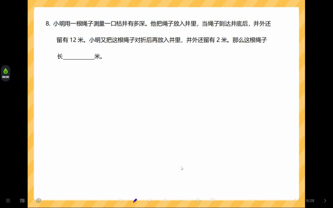The image size is (333, 208).
Task: Go back with the previous slide arrow
Action: (295, 200)
